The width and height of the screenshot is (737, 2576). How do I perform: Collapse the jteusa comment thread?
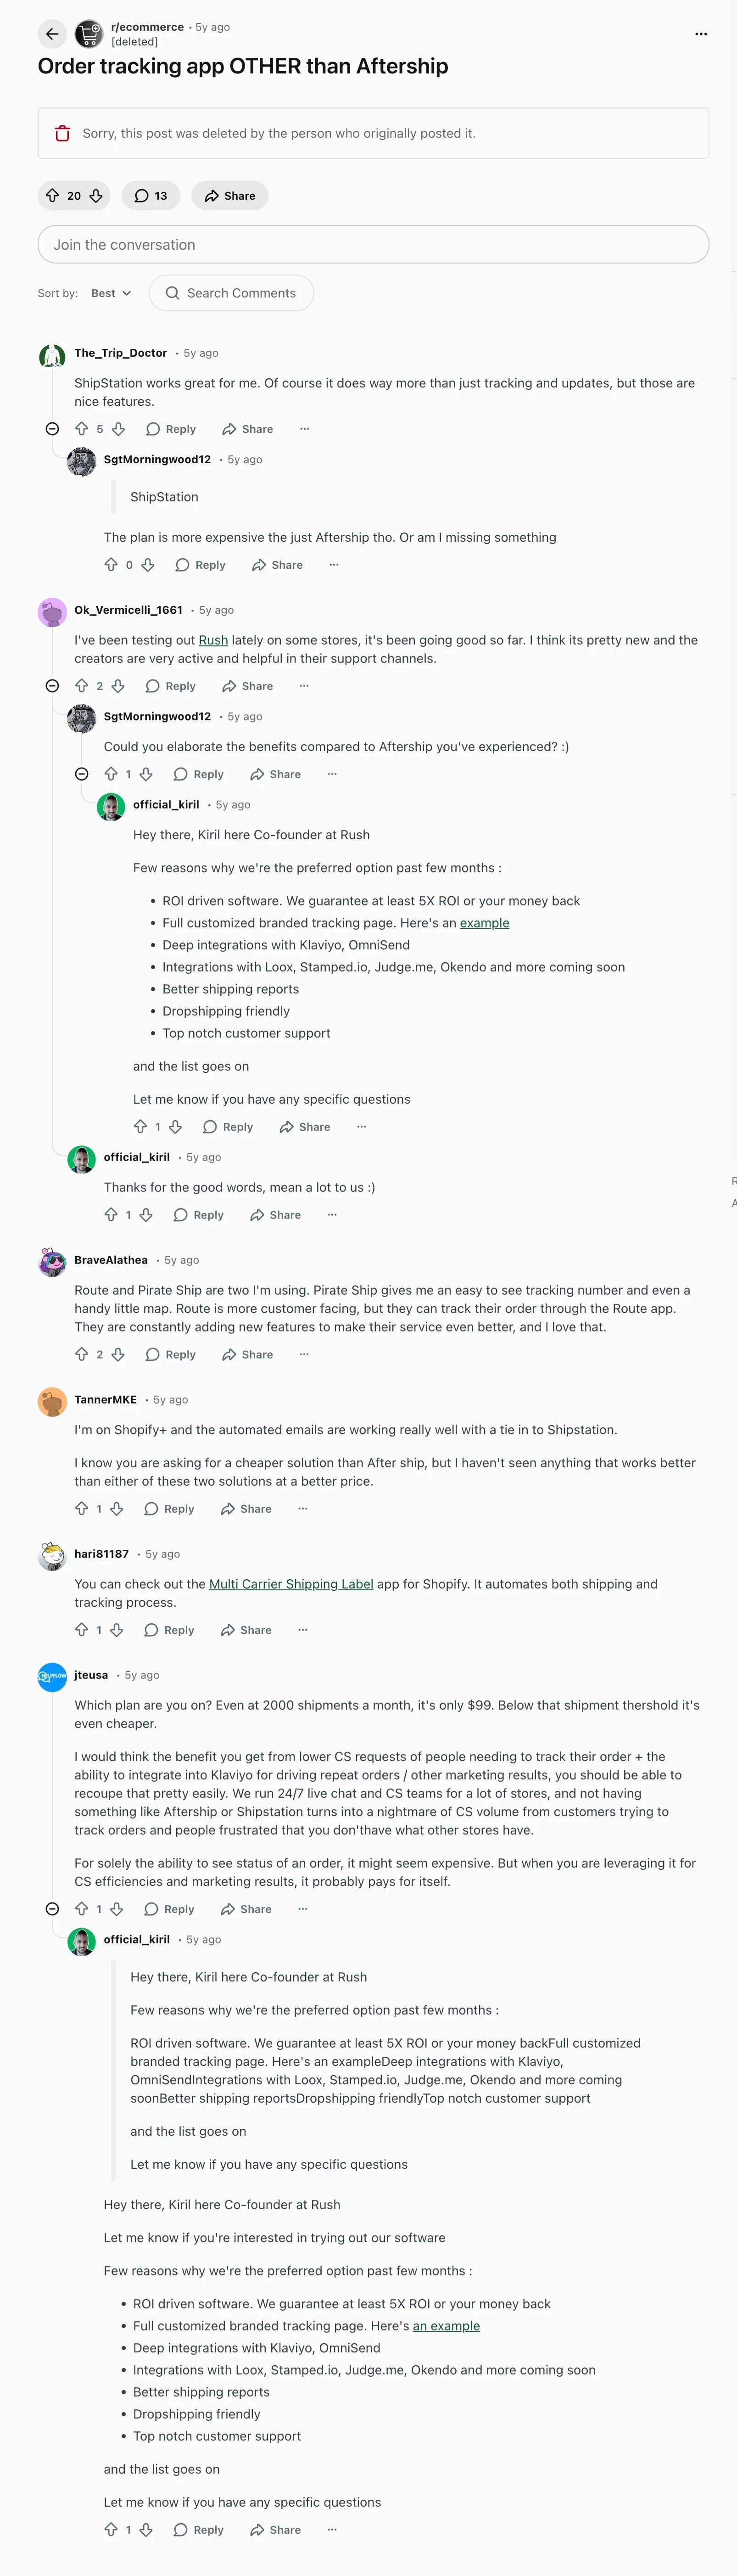(52, 1909)
